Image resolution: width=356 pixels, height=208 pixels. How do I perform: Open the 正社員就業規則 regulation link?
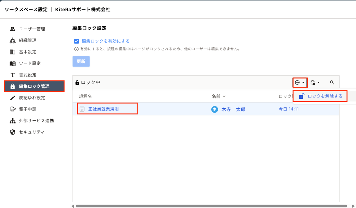coord(103,109)
